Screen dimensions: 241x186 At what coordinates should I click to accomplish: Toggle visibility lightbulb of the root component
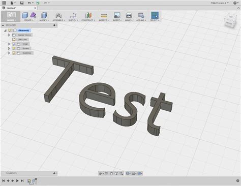(10, 30)
